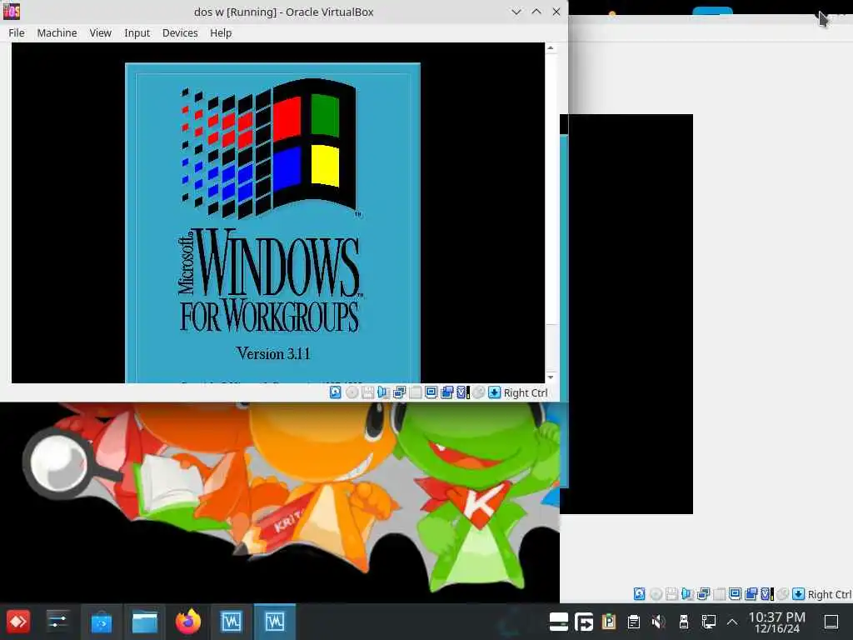853x640 pixels.
Task: Click the optical disc icon in the front VM status bar
Action: 352,392
